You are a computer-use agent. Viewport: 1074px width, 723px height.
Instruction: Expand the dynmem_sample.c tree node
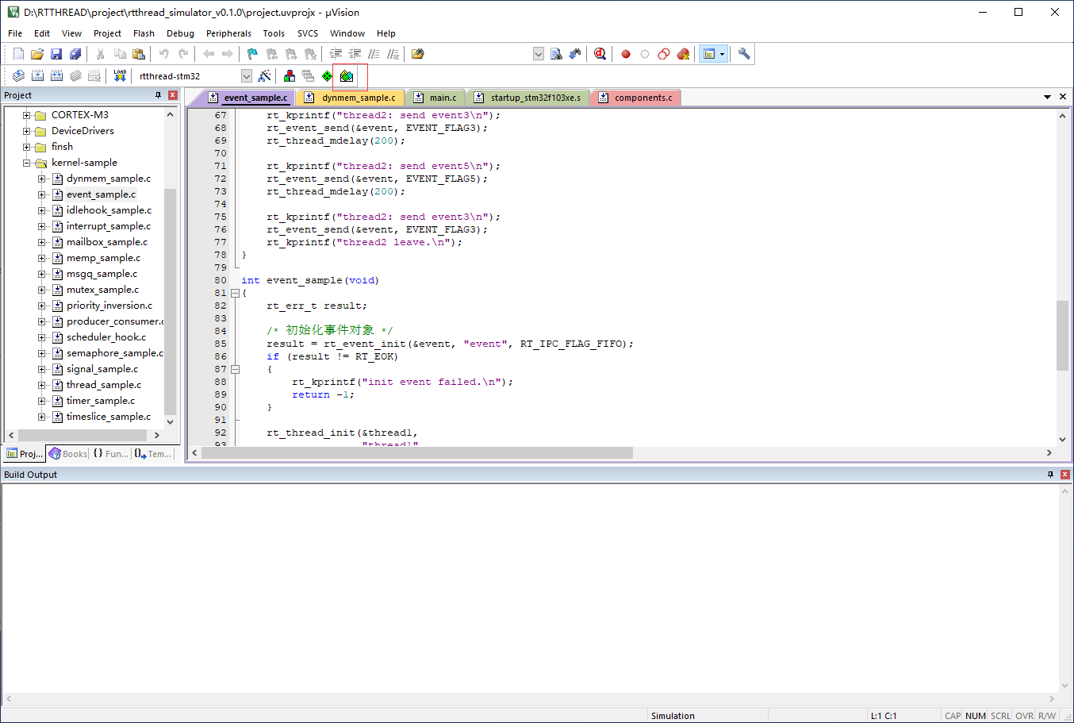[x=42, y=179]
